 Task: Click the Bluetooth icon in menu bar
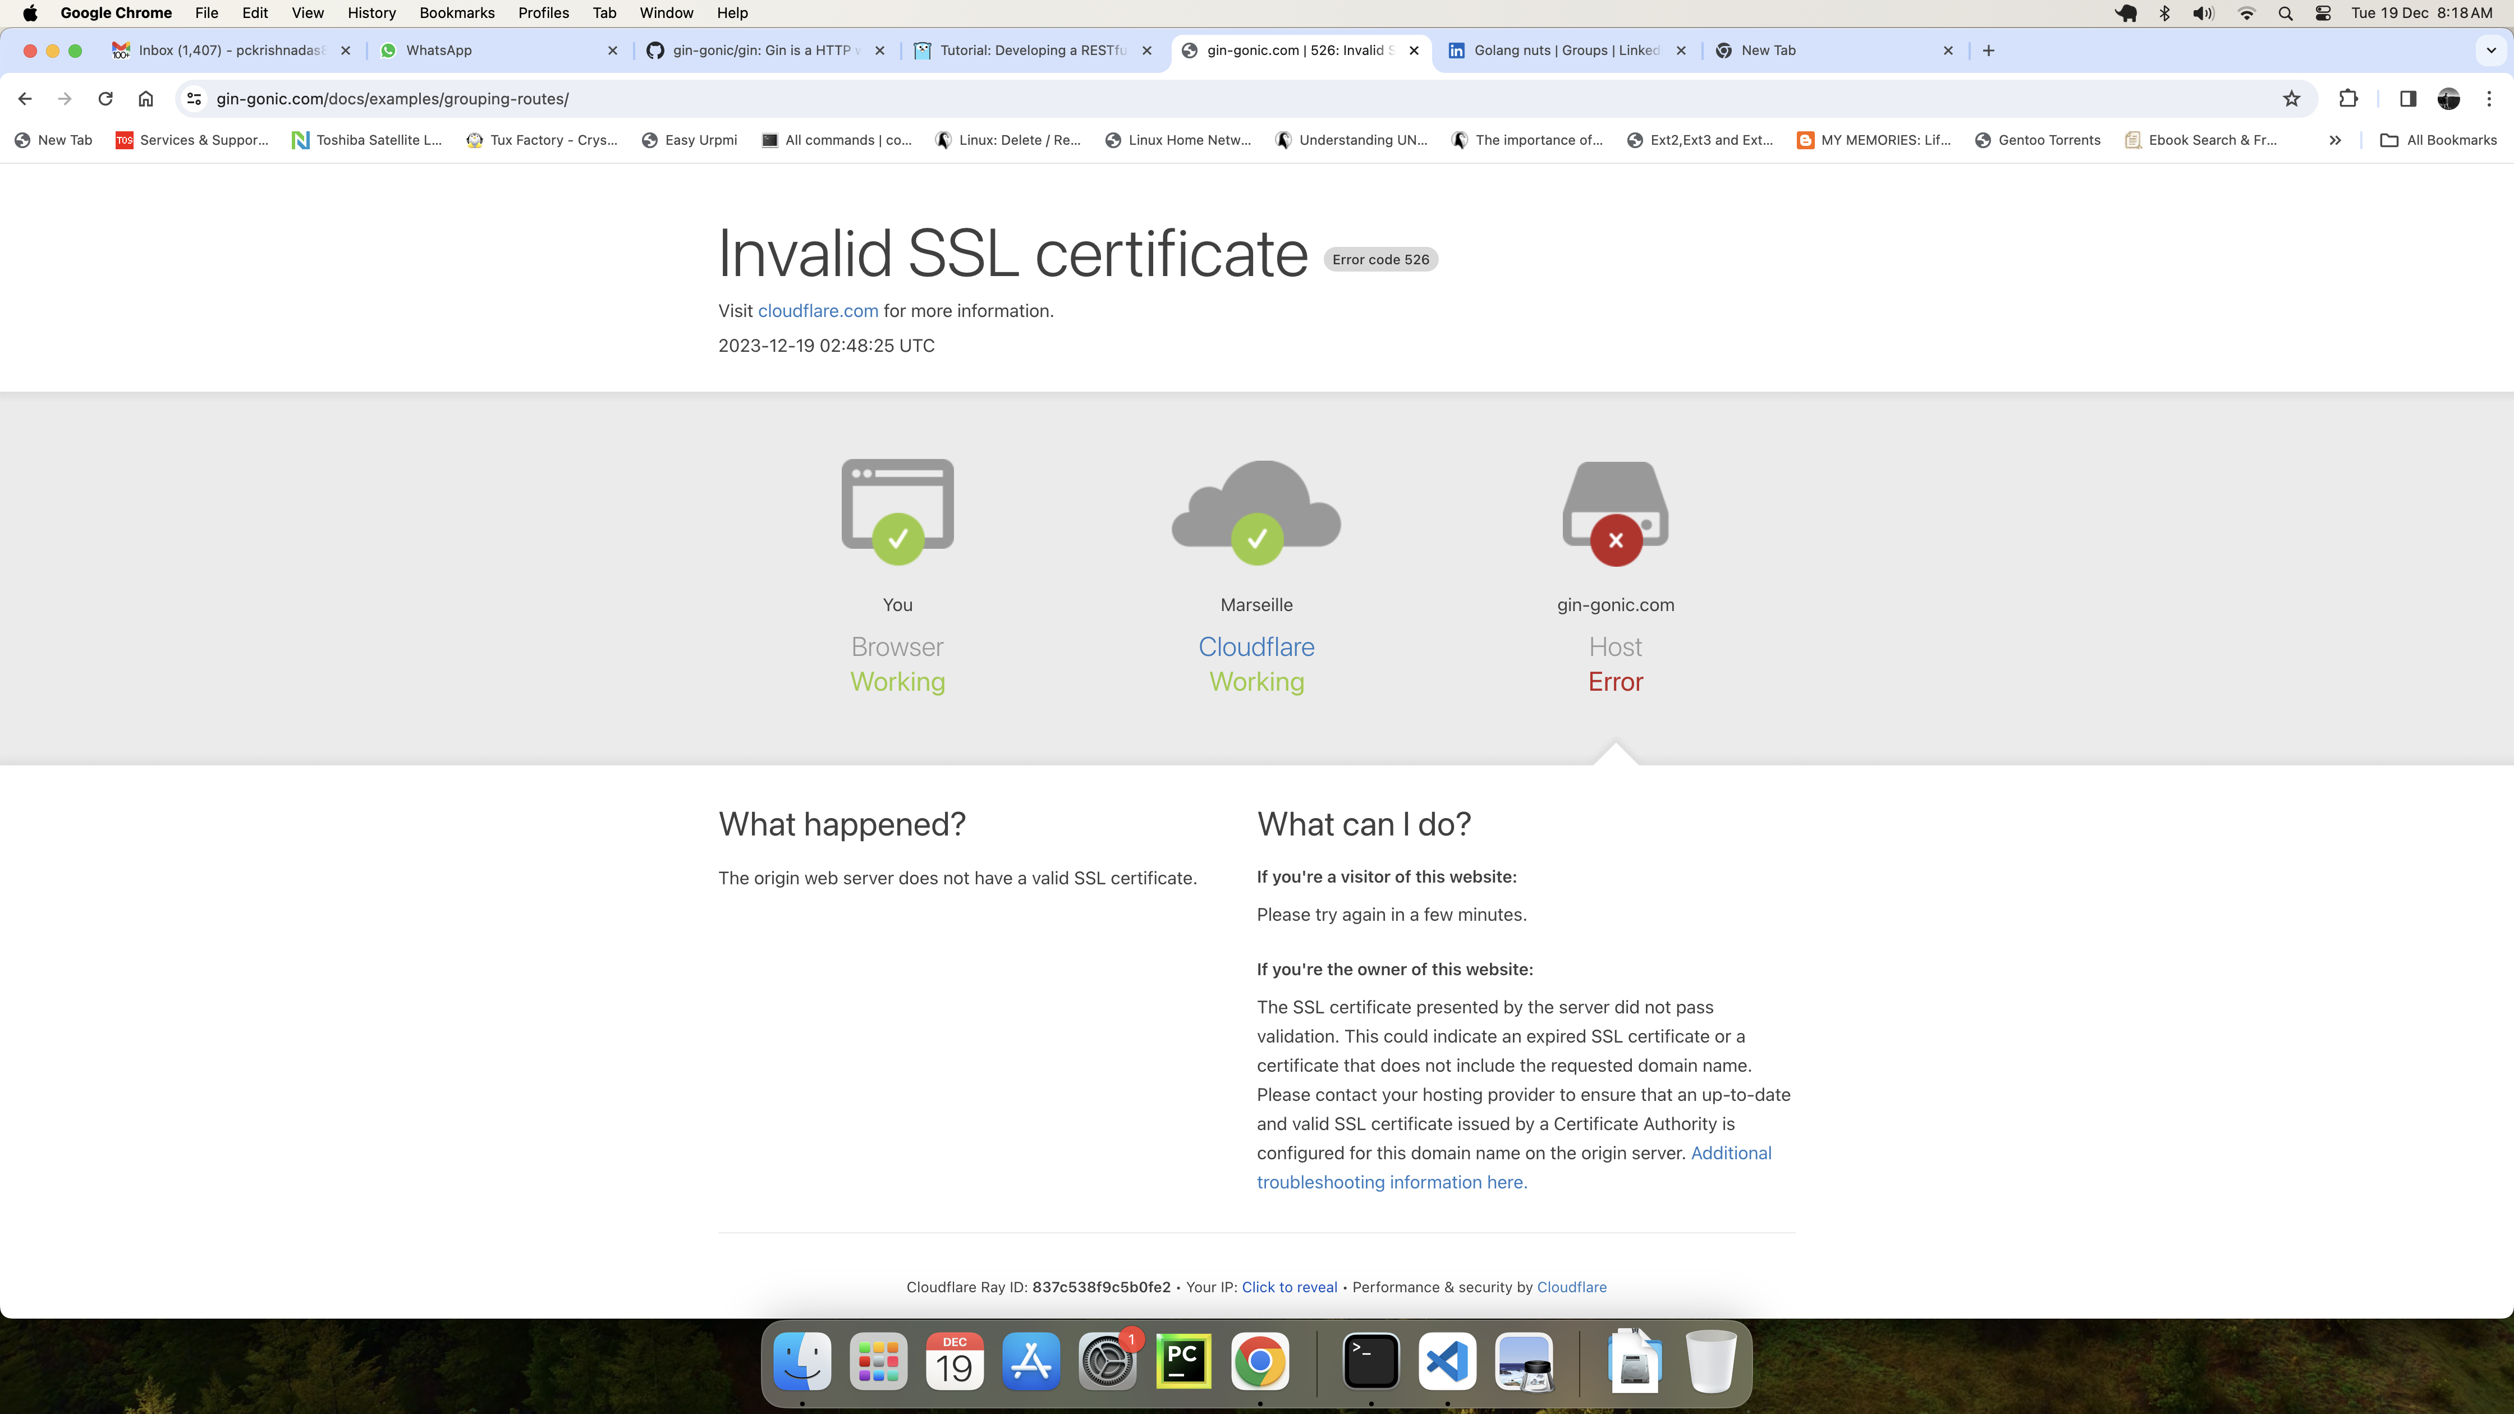(x=2164, y=13)
